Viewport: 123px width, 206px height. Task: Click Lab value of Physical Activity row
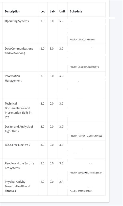point(52,182)
